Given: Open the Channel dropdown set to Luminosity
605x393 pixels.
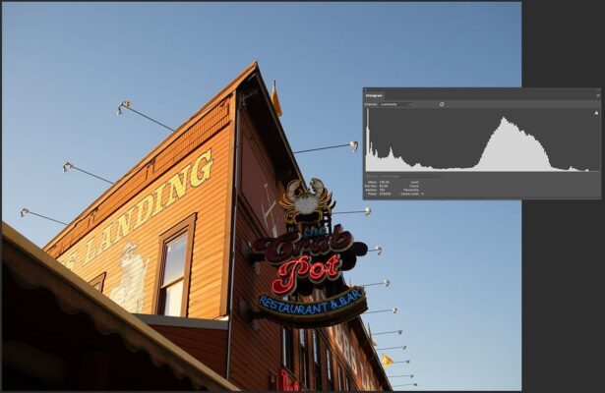Looking at the screenshot, I should coord(395,104).
